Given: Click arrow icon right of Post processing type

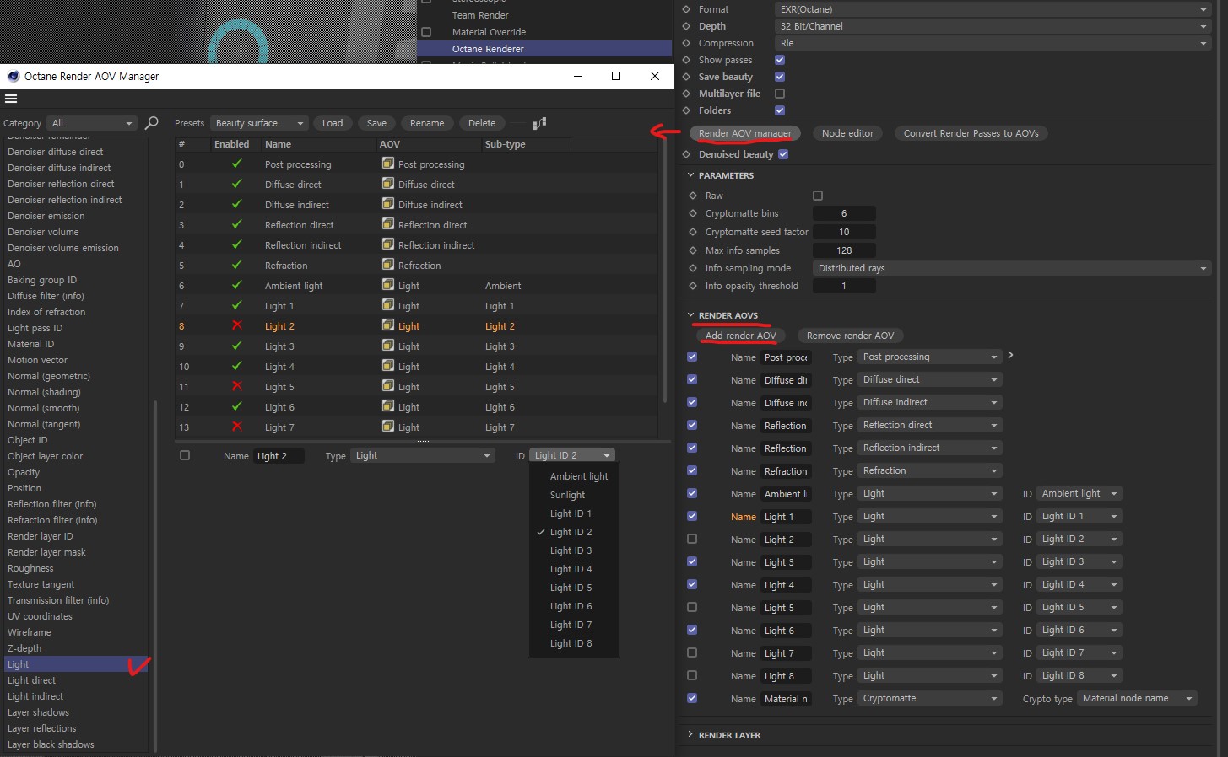Looking at the screenshot, I should tap(1010, 356).
